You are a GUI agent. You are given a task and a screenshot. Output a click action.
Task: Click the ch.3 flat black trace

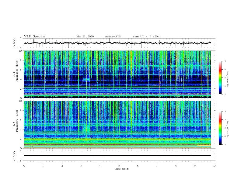(117, 156)
